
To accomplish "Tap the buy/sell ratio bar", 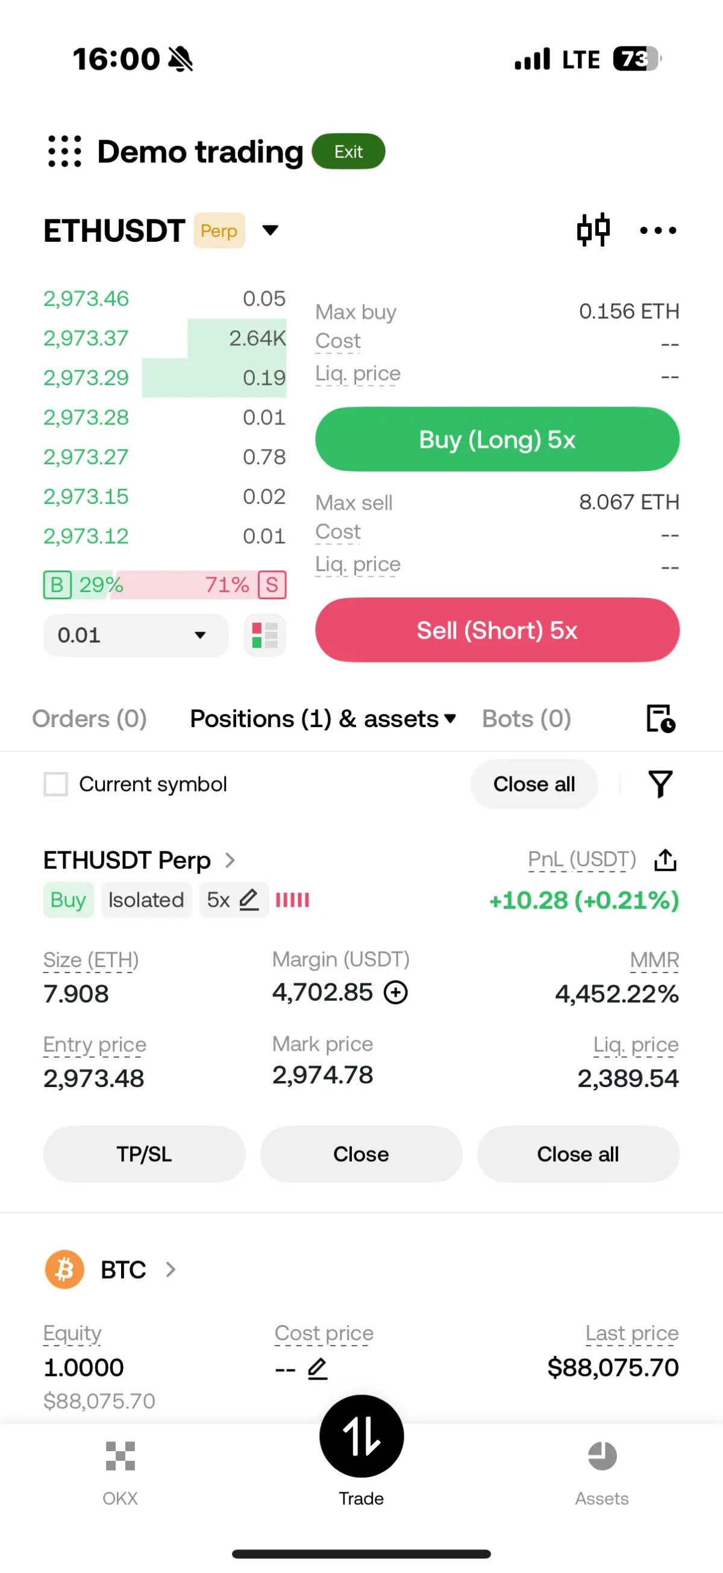I will tap(164, 585).
